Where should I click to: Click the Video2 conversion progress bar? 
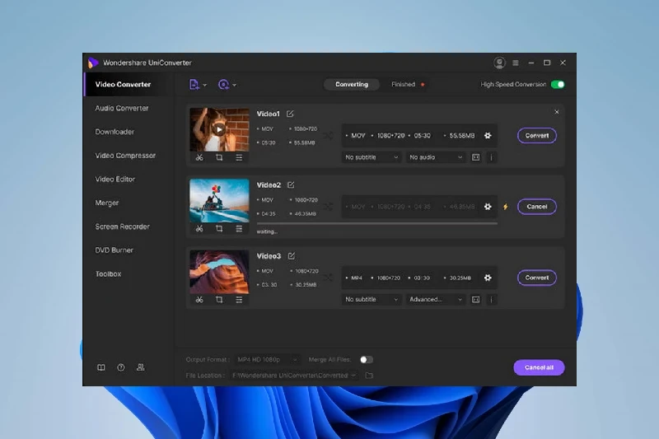pyautogui.click(x=377, y=223)
